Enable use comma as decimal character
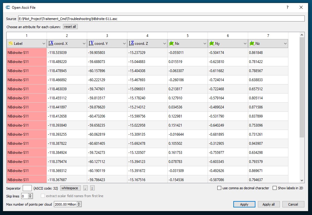The height and width of the screenshot is (215, 312). click(219, 188)
